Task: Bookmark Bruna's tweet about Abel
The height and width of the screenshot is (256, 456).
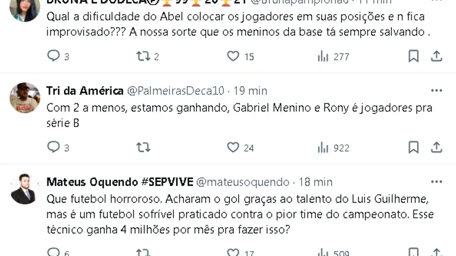Action: click(x=413, y=57)
